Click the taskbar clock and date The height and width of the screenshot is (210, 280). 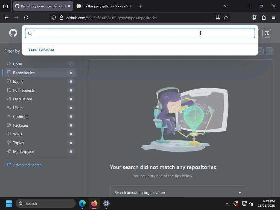[x=266, y=203]
